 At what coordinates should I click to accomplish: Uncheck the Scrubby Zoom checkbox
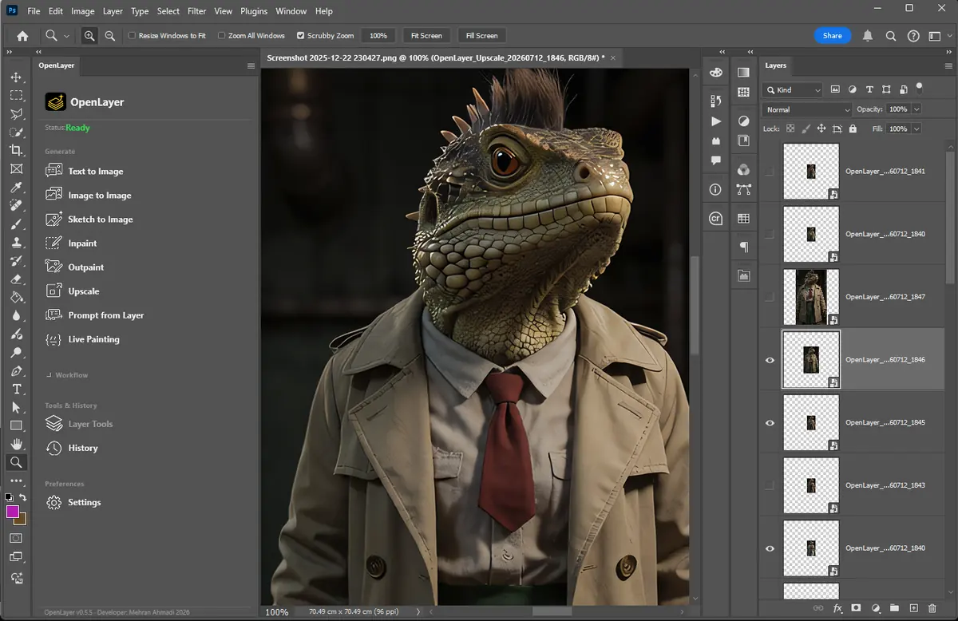pyautogui.click(x=300, y=36)
